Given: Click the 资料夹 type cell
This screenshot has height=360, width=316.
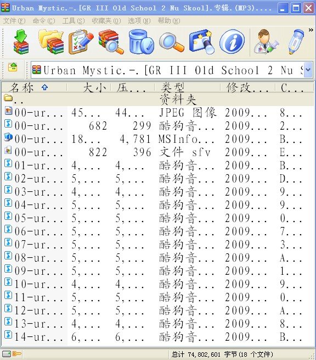Looking at the screenshot, I should pos(178,99).
